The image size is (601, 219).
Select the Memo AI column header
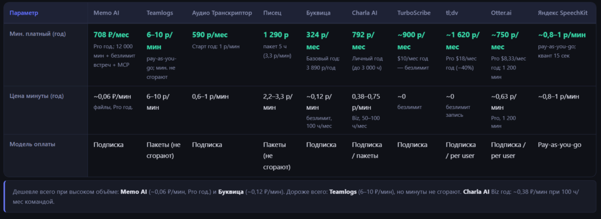click(x=106, y=13)
